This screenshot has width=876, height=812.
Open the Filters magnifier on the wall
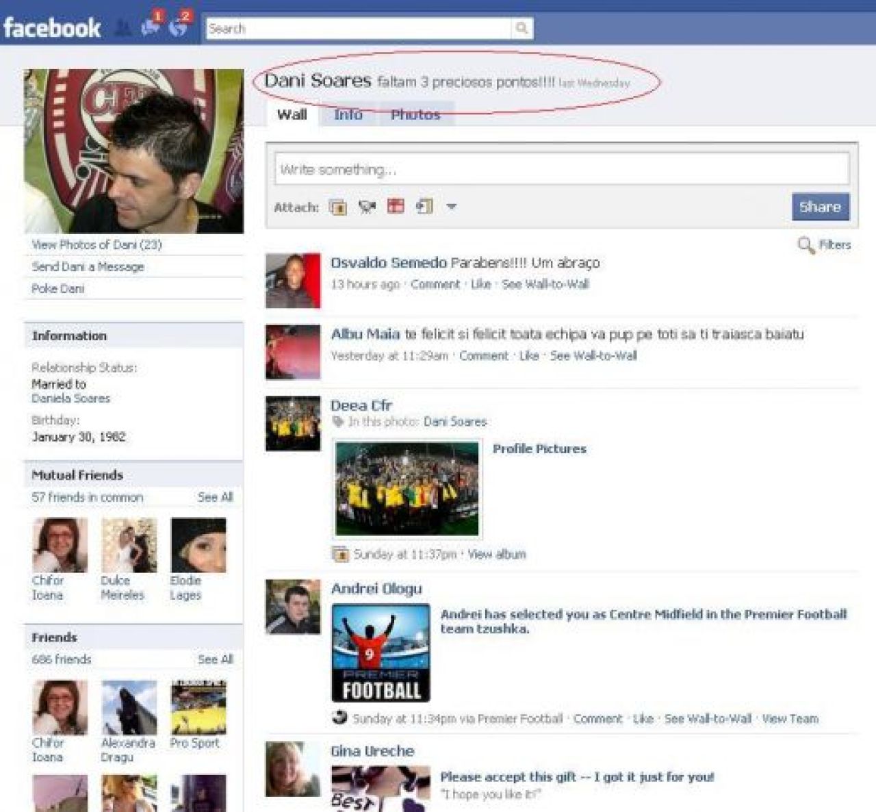pyautogui.click(x=806, y=244)
